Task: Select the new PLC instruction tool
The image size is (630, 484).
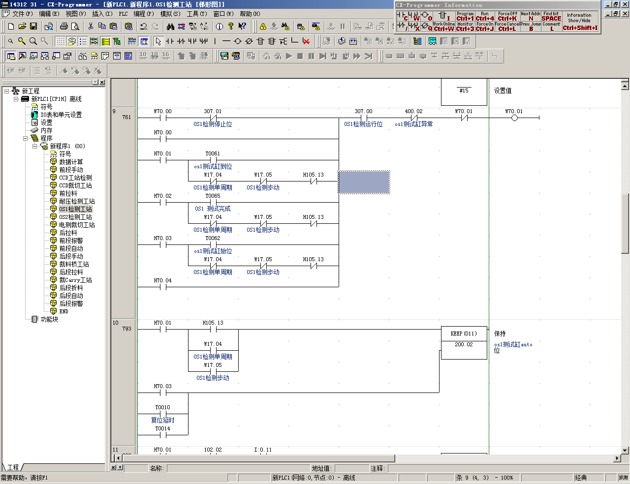Action: [260, 41]
